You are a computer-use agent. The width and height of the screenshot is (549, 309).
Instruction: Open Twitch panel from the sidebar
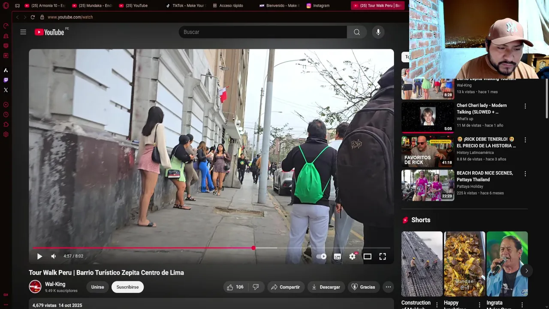[6, 80]
